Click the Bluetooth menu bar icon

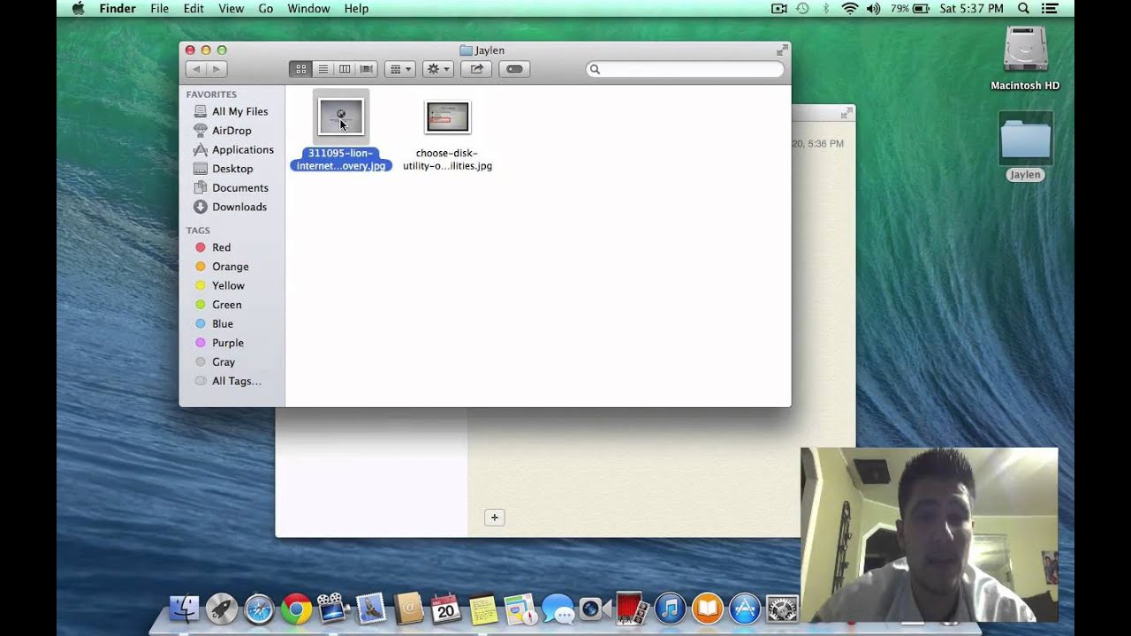pos(826,8)
